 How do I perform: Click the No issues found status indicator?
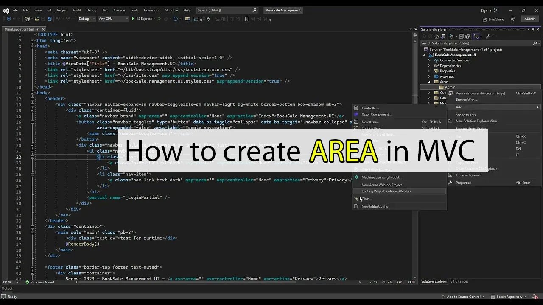(x=40, y=282)
